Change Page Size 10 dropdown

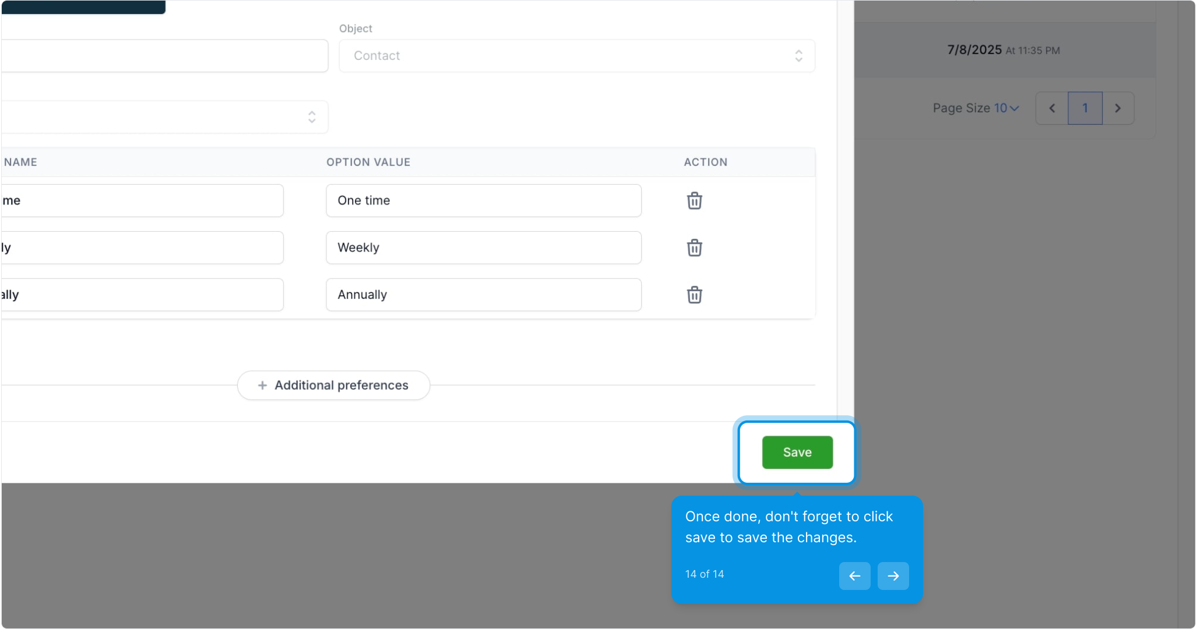(1006, 108)
